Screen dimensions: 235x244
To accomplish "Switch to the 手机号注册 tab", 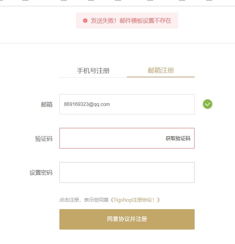I will [x=93, y=71].
